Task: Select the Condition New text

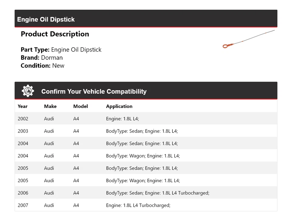Action: point(42,65)
